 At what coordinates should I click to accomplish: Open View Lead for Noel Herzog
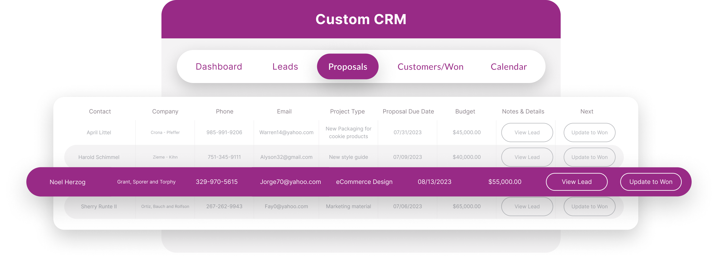click(x=576, y=182)
